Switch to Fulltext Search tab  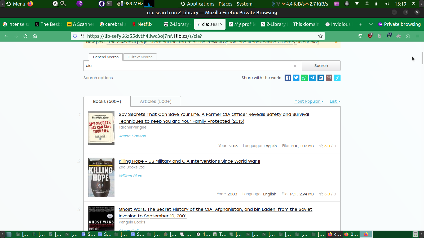point(140,57)
